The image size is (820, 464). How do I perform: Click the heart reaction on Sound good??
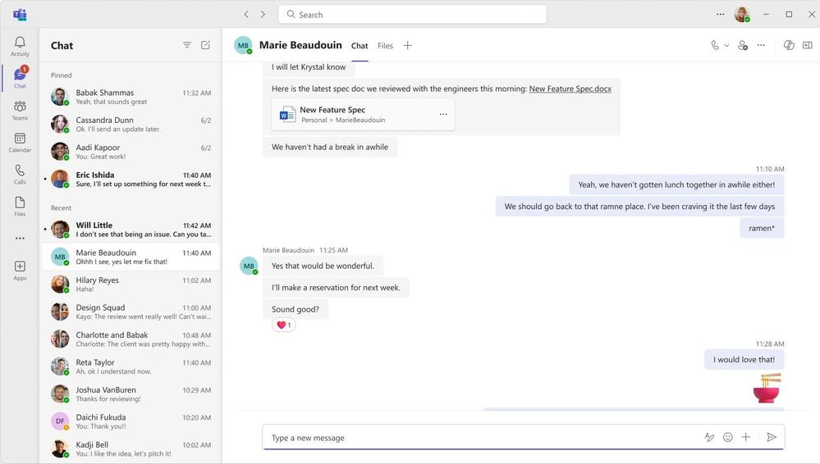[283, 325]
